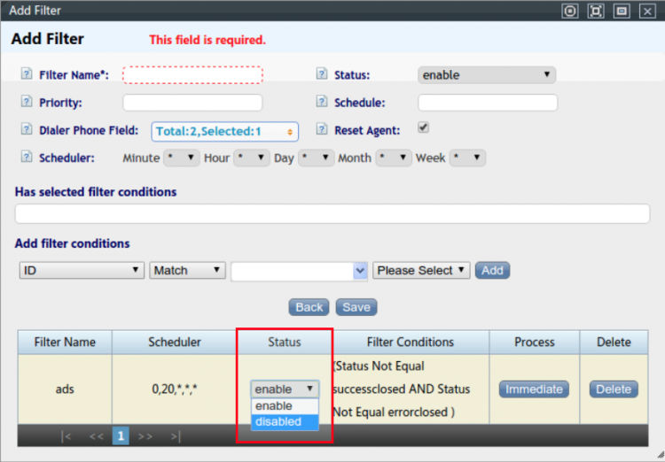Open the top Status enable dropdown

click(x=487, y=75)
